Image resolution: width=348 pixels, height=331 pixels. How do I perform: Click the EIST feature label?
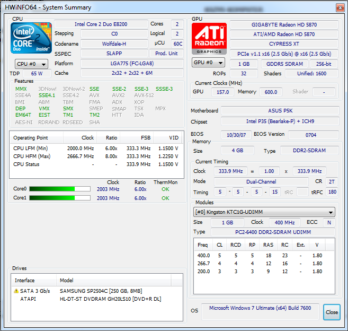[x=44, y=115]
